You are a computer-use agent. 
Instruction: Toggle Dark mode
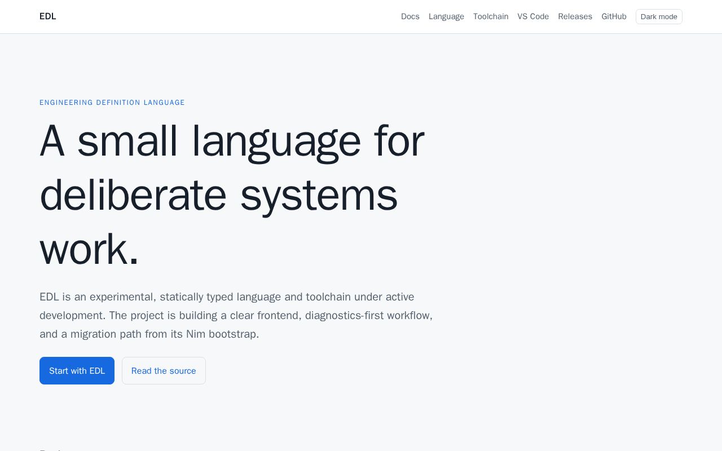659,16
